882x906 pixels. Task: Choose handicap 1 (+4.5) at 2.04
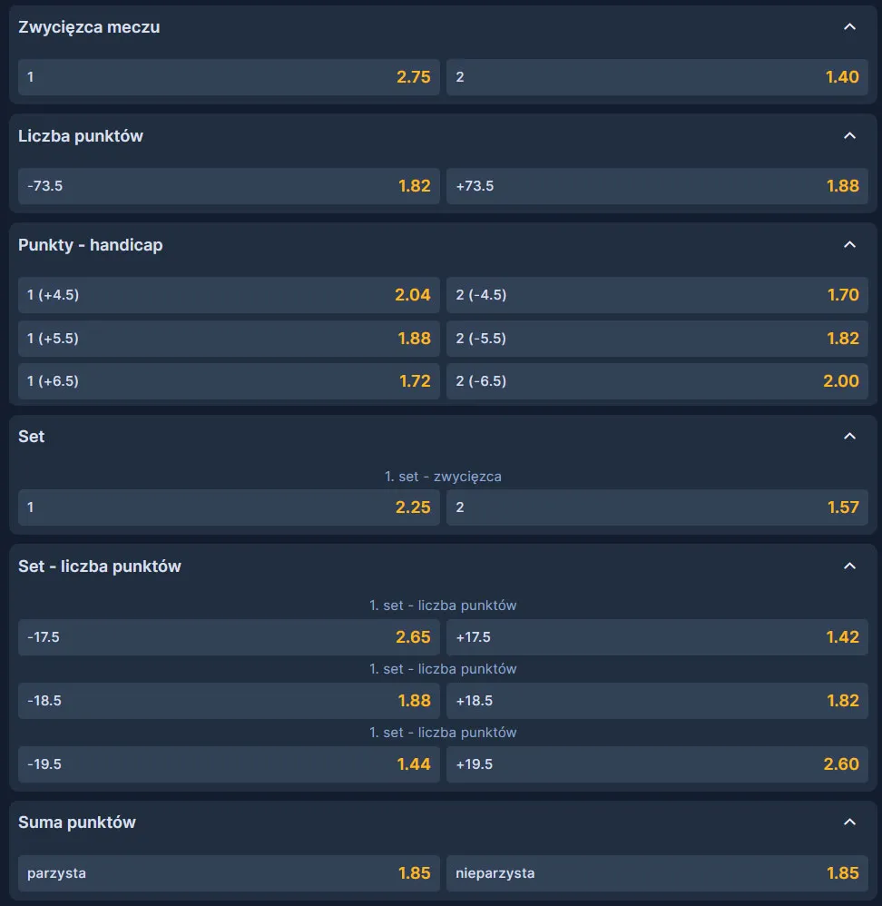pos(229,295)
